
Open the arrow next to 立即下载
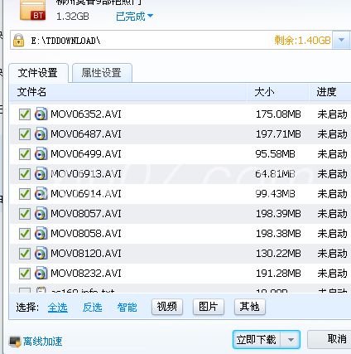click(291, 340)
